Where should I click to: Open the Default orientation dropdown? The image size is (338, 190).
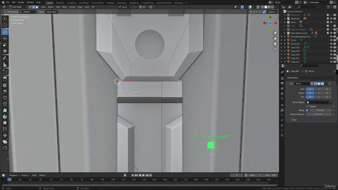28,12
